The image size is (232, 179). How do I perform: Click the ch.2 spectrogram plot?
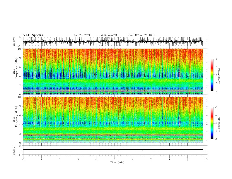(x=113, y=120)
